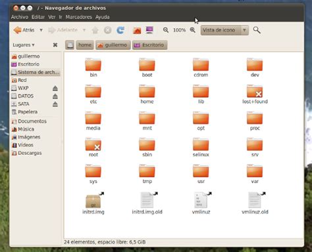Viewport: 312px width, 252px height.
Task: Go up to the parent folder
Action: tap(95, 30)
